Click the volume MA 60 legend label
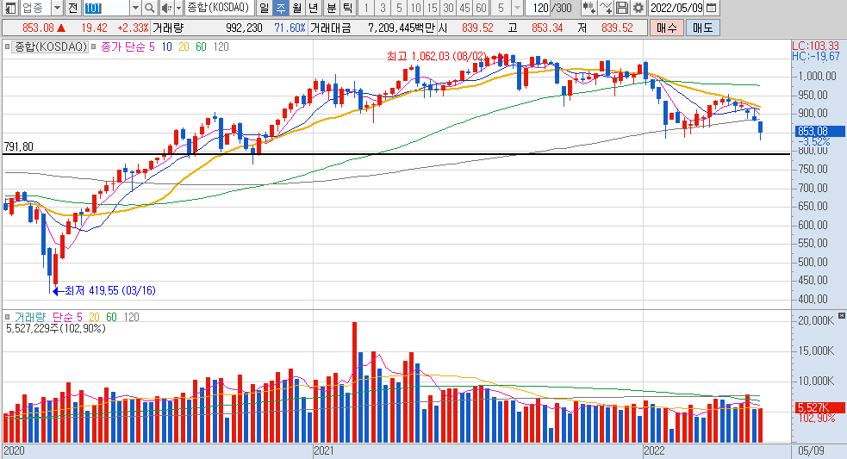The image size is (847, 459). tap(111, 317)
